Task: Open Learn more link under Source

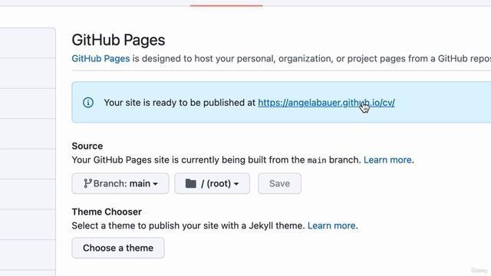Action: [387, 160]
